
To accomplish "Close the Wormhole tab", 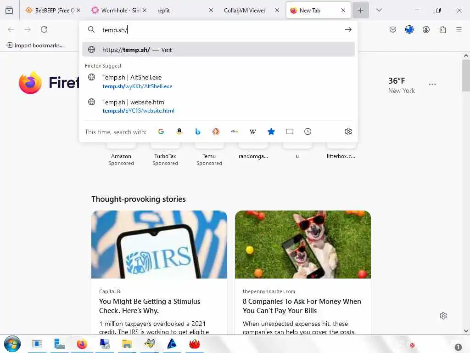I will pyautogui.click(x=145, y=10).
